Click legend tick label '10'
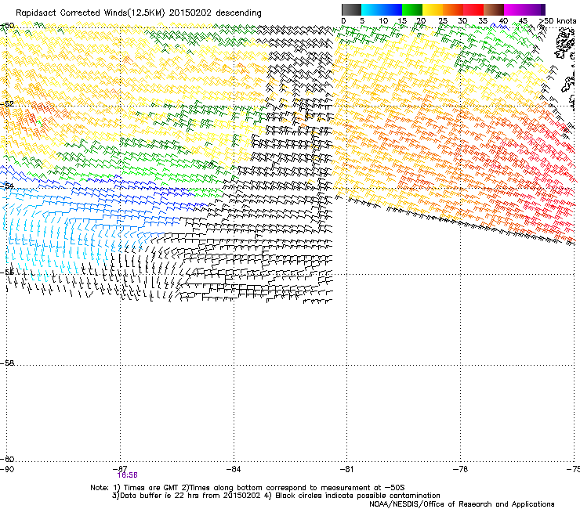The image size is (580, 509). tap(383, 21)
